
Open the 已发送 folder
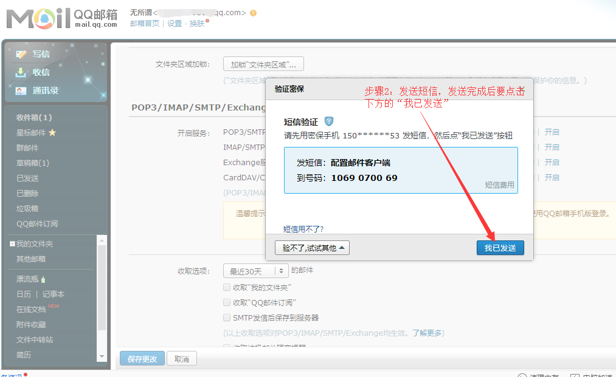[x=27, y=178]
